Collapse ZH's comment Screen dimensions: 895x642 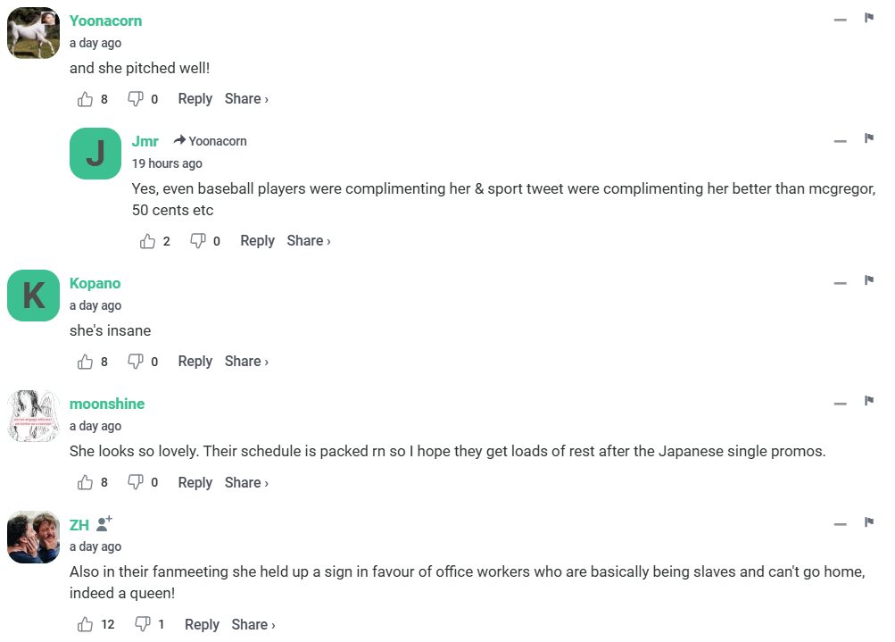pos(840,524)
